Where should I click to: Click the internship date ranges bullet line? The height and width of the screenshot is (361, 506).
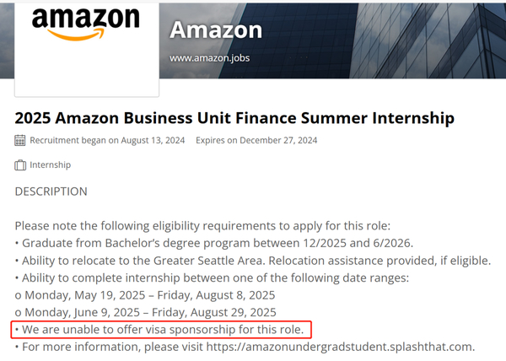pyautogui.click(x=212, y=277)
